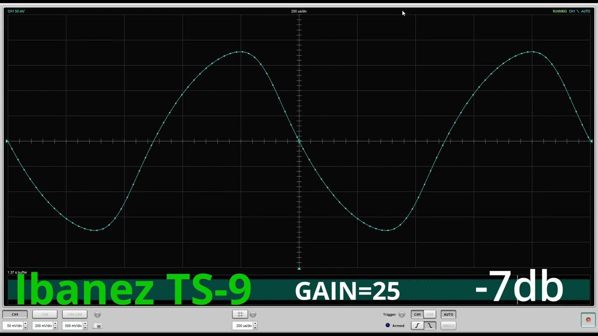Decrease the 200 us/div timebase
Viewport: 598px width, 336px height.
[x=255, y=328]
